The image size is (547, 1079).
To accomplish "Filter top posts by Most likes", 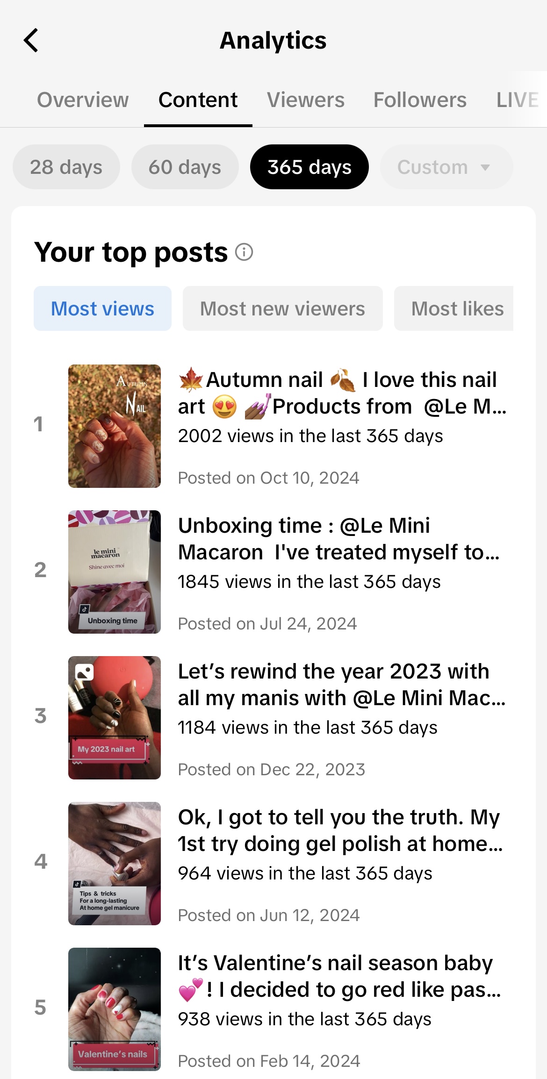I will [x=457, y=308].
